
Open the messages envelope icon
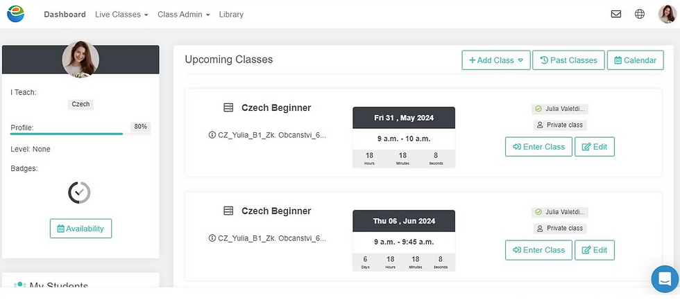point(615,14)
